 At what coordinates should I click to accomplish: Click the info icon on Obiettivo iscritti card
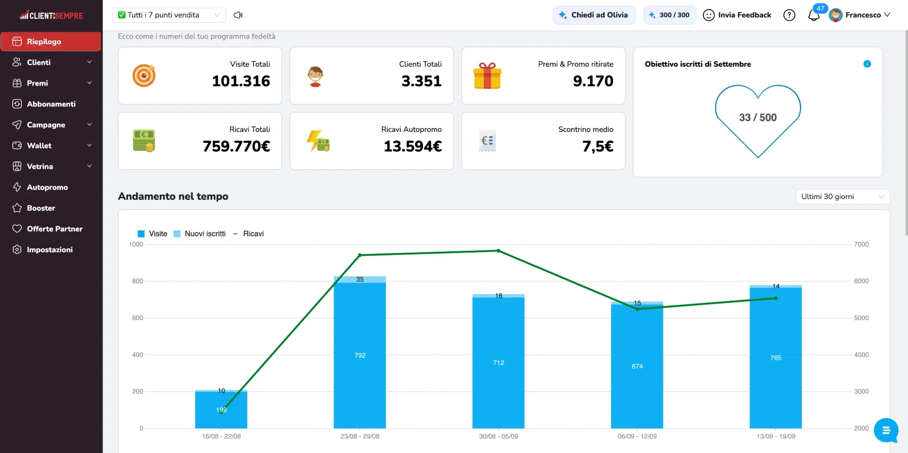[867, 64]
